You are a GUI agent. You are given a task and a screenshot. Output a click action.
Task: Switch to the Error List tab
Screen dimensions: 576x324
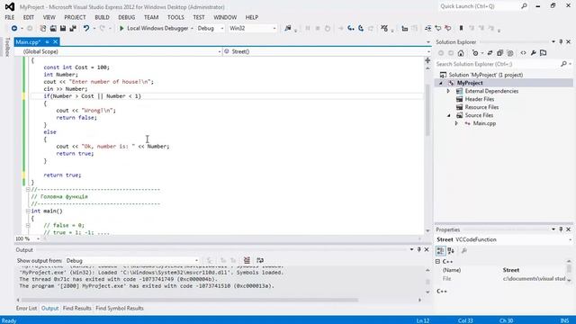(x=26, y=308)
